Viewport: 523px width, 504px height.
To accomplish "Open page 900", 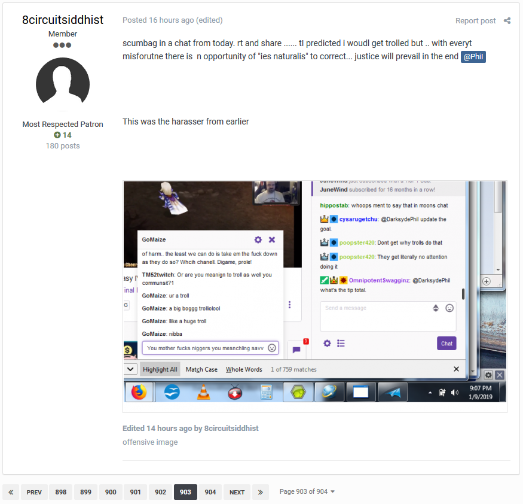I will point(111,492).
